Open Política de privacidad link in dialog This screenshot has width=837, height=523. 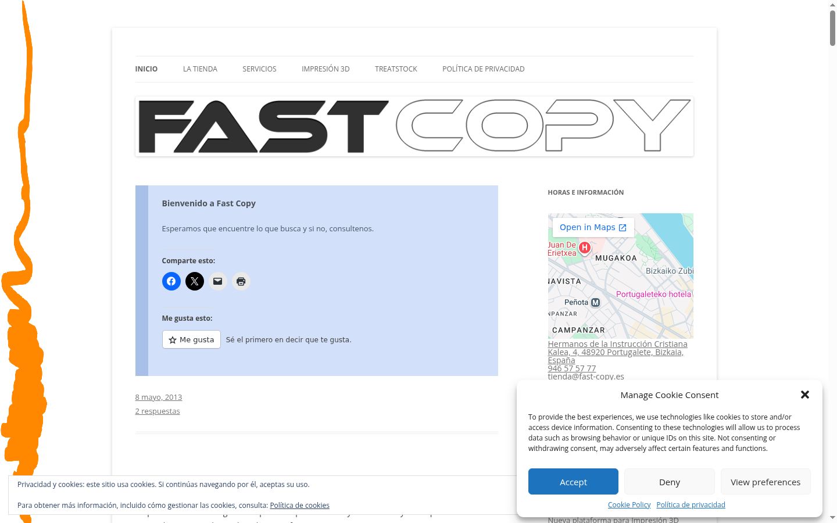tap(691, 505)
